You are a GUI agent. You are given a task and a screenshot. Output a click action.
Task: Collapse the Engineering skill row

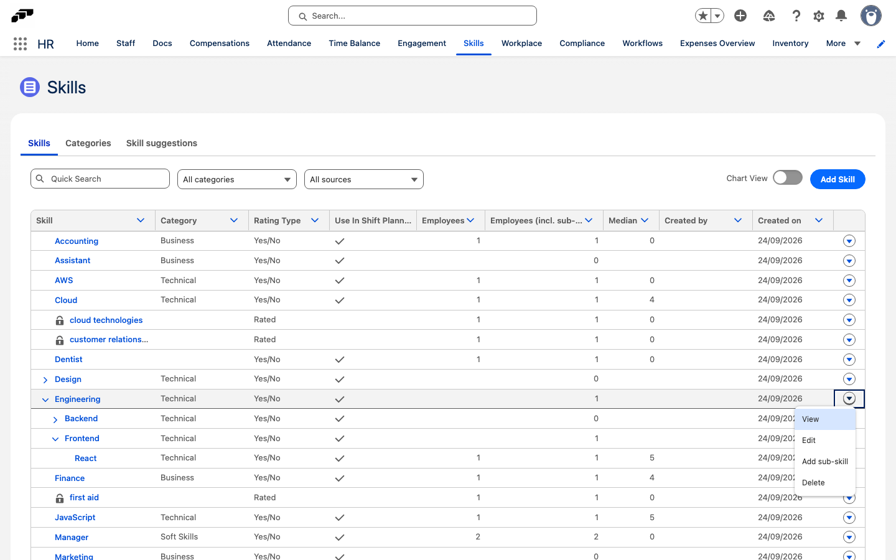(x=45, y=399)
